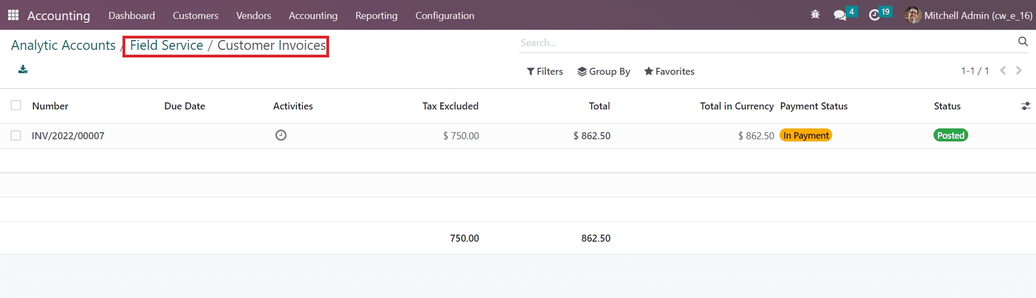Screen dimensions: 1036x298
Task: Click the export download icon
Action: (x=23, y=69)
